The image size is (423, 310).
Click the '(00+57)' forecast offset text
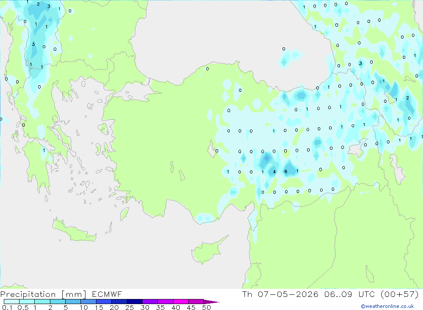400,294
